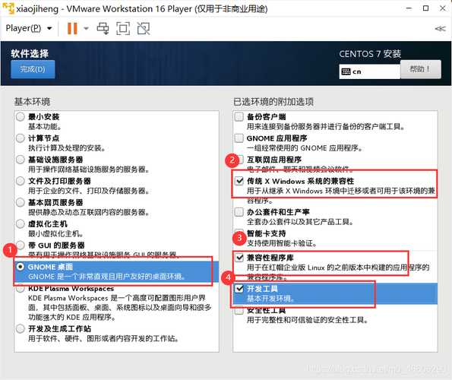Viewport: 452px width, 380px height.
Task: Close the VMware Player window
Action: tap(442, 8)
